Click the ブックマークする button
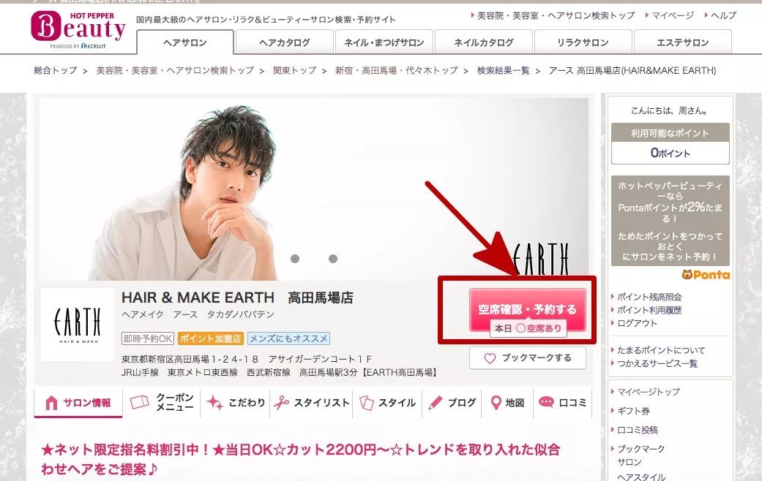The height and width of the screenshot is (481, 762). tap(528, 358)
